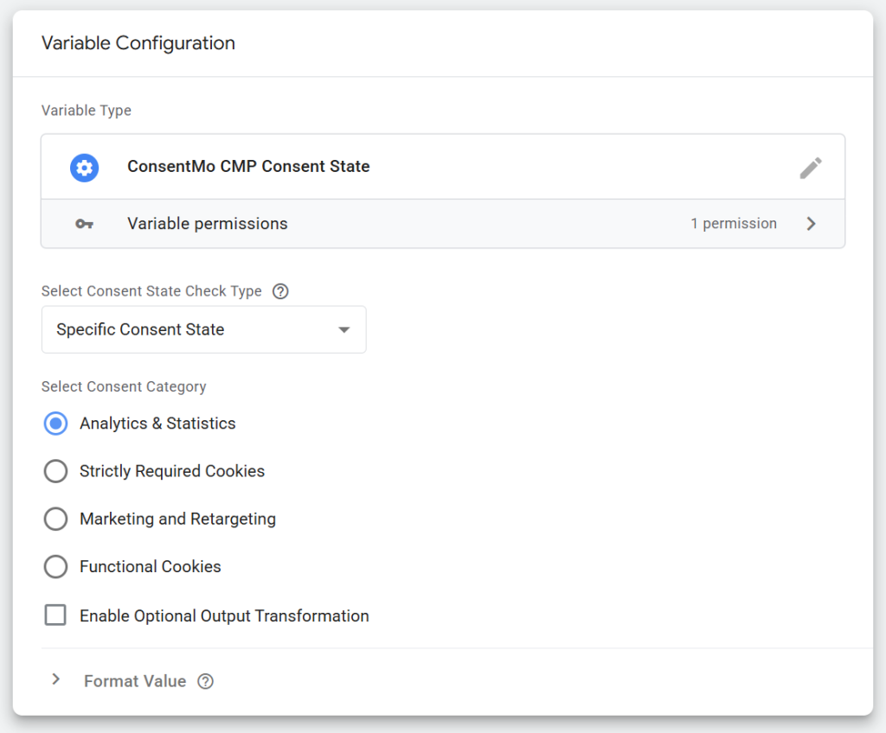Click the Format Value label

(x=135, y=682)
